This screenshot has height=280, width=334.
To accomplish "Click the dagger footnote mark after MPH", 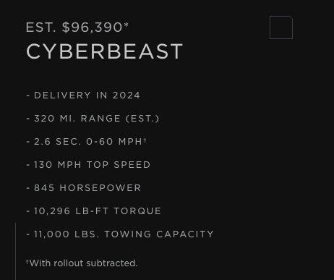I will pyautogui.click(x=145, y=140).
